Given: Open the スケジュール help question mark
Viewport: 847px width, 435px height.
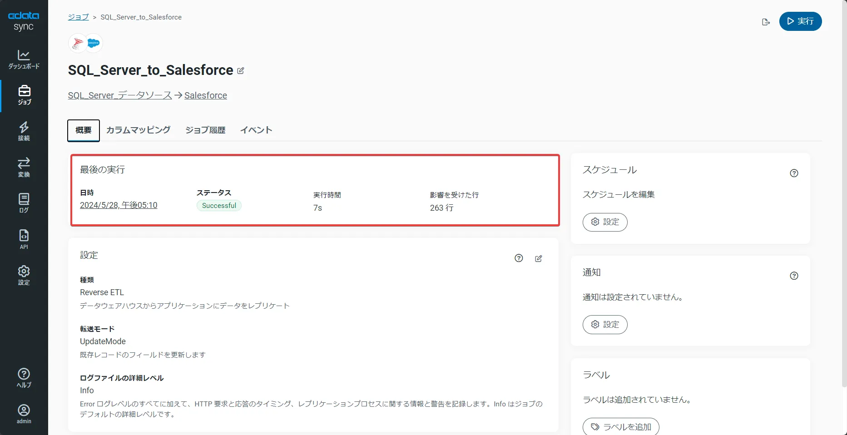Looking at the screenshot, I should [794, 173].
